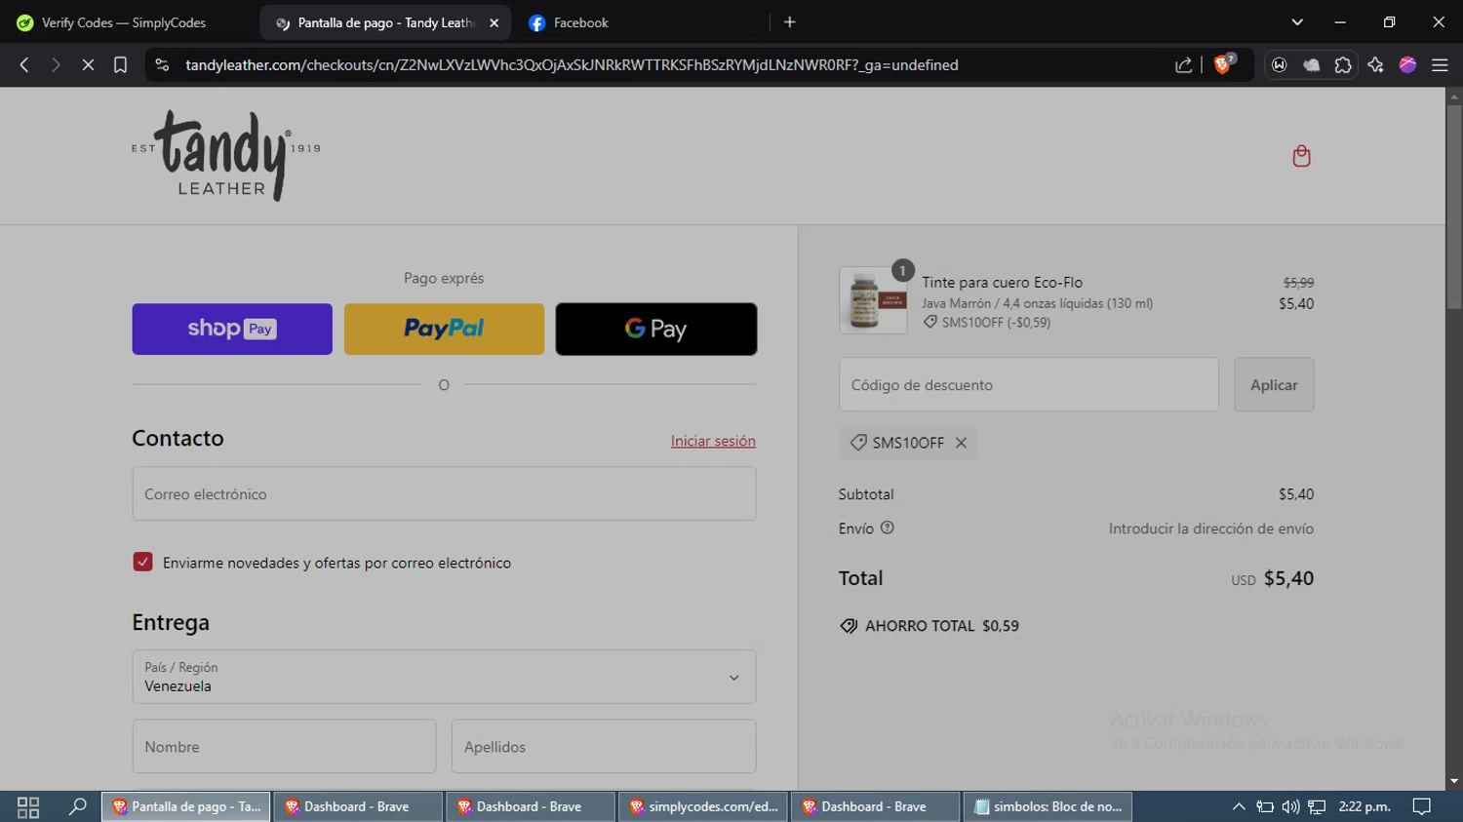The width and height of the screenshot is (1463, 822).
Task: Open the extensions puzzle icon
Action: pyautogui.click(x=1343, y=65)
